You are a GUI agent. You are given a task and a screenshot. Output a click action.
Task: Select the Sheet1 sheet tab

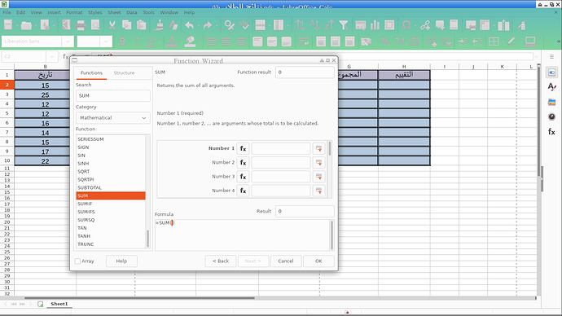[x=59, y=304]
